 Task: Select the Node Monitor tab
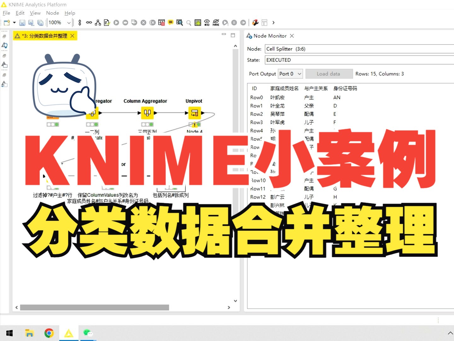pyautogui.click(x=270, y=36)
